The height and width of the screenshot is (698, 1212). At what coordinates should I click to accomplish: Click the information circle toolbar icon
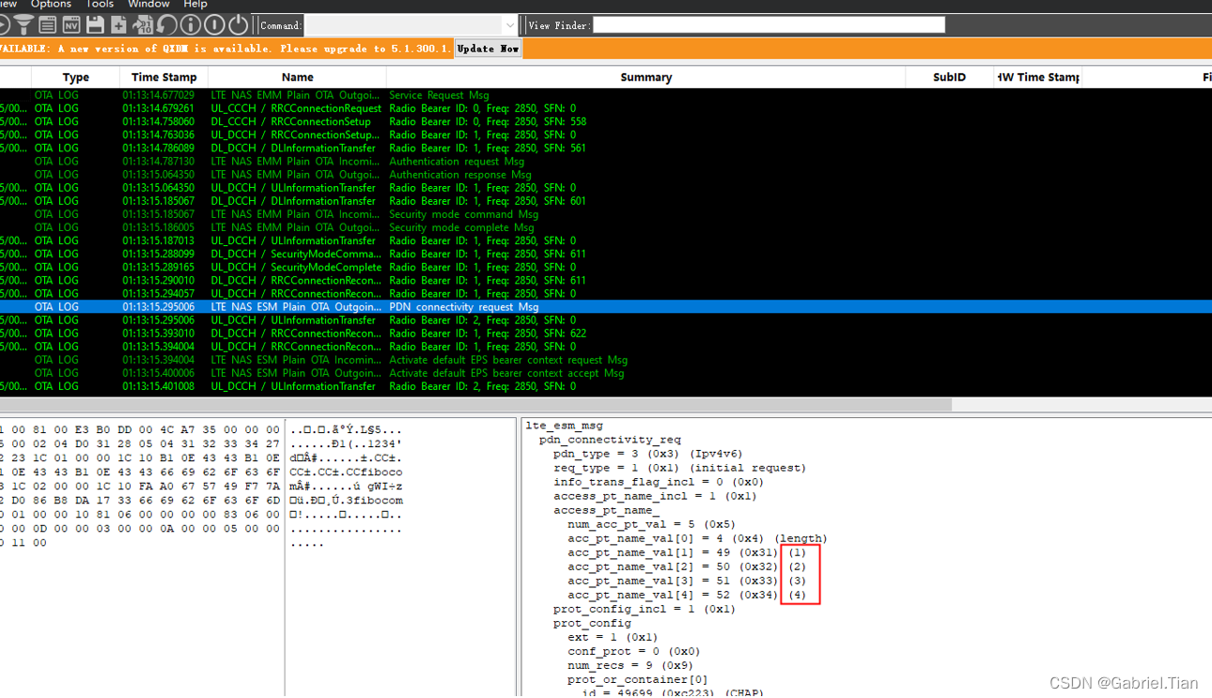click(x=191, y=25)
